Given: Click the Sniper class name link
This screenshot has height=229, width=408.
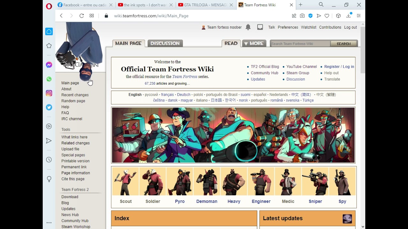Looking at the screenshot, I should (315, 201).
